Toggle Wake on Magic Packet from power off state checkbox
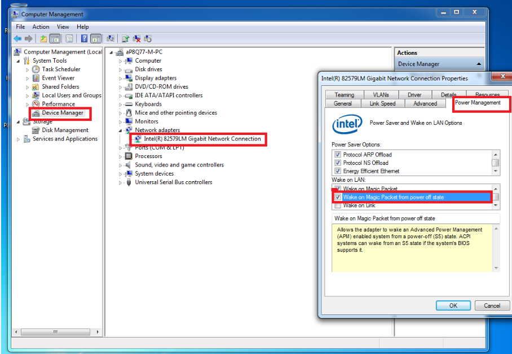The image size is (512, 354). (338, 197)
